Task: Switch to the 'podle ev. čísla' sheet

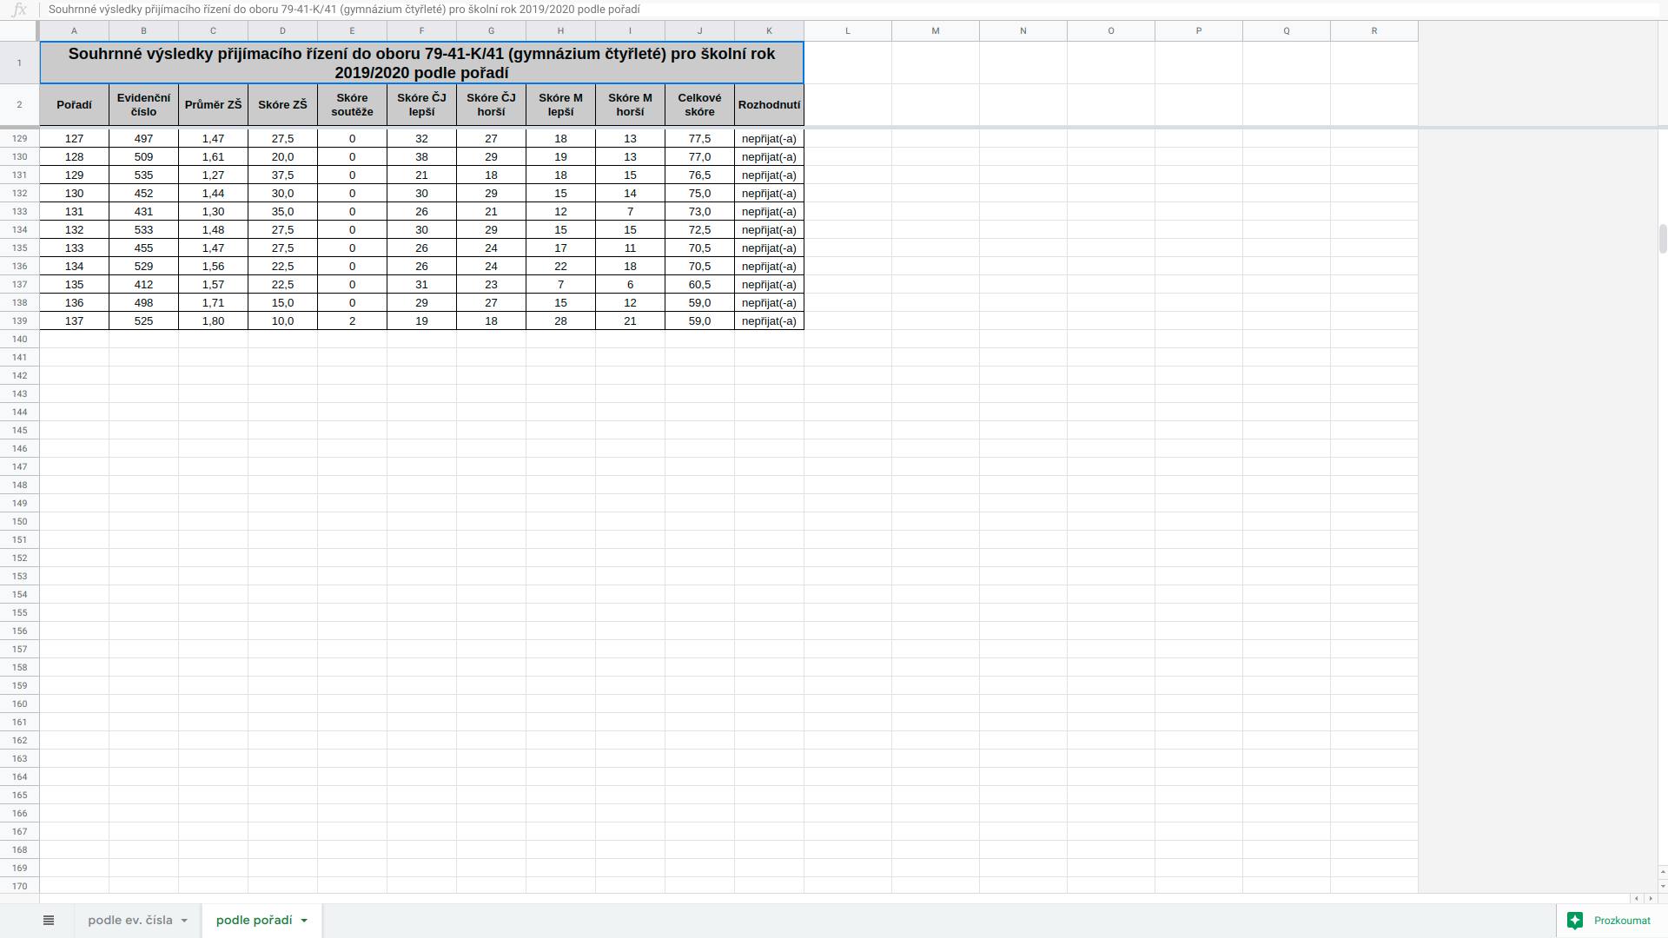Action: pos(130,921)
